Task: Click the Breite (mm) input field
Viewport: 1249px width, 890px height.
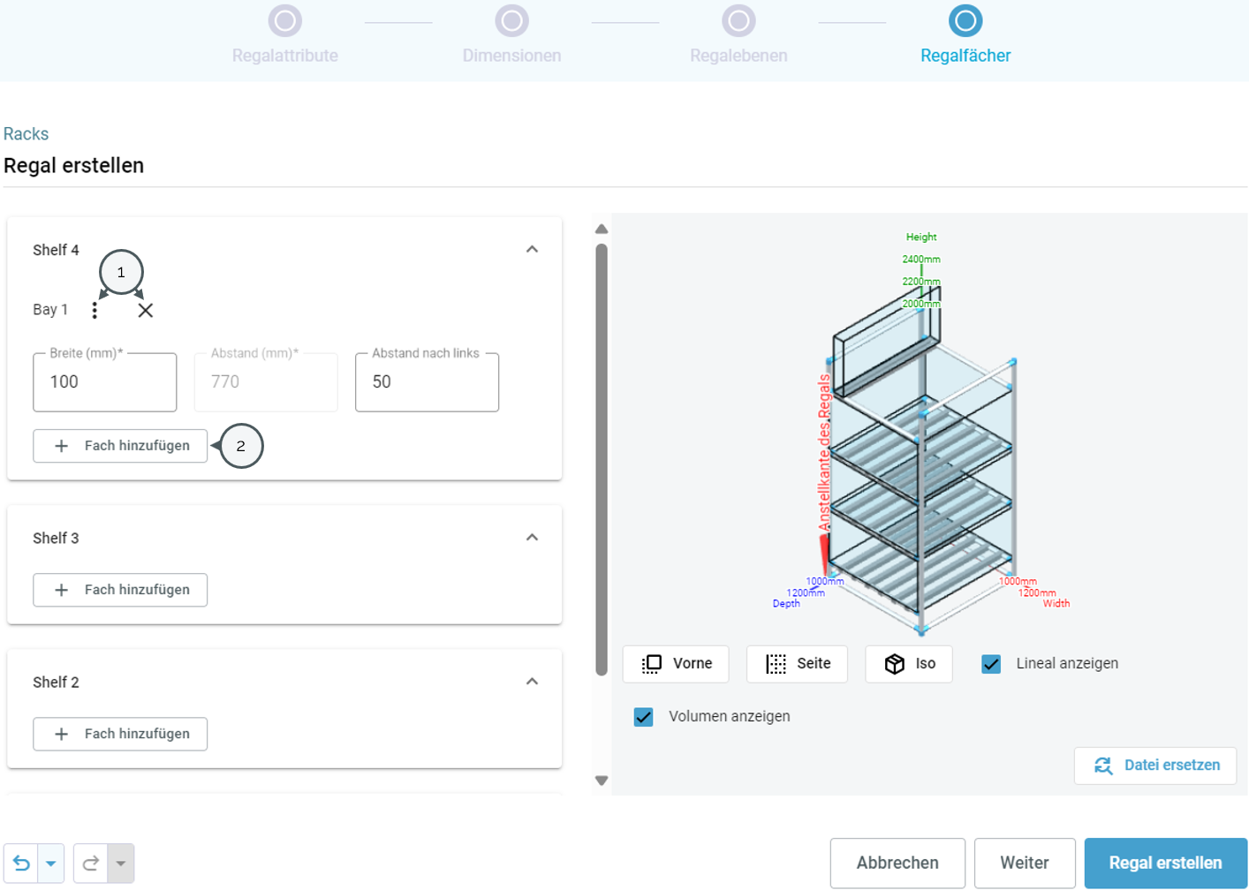Action: point(105,382)
